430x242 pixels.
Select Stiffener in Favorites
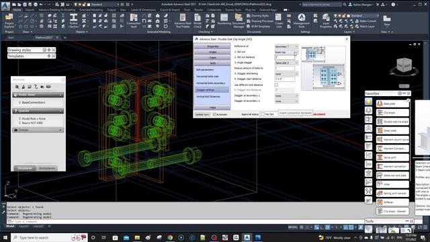392,202
